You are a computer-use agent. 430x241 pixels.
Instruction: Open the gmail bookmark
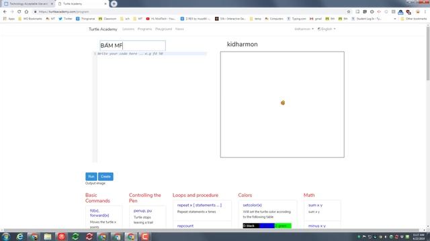[x=316, y=19]
